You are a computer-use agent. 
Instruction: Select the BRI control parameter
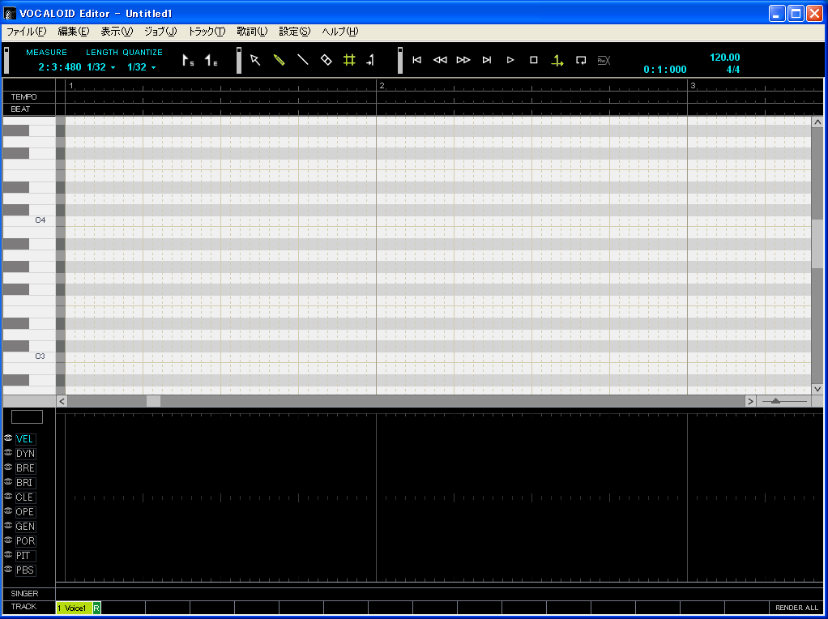(25, 483)
